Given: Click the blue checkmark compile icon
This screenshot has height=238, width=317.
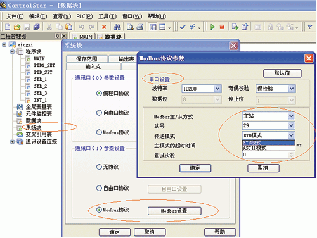Looking at the screenshot, I should (183, 27).
